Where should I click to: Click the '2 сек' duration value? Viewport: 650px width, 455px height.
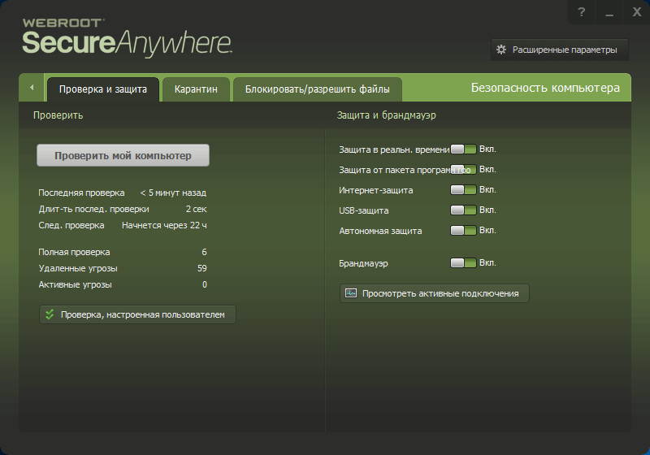pyautogui.click(x=196, y=209)
